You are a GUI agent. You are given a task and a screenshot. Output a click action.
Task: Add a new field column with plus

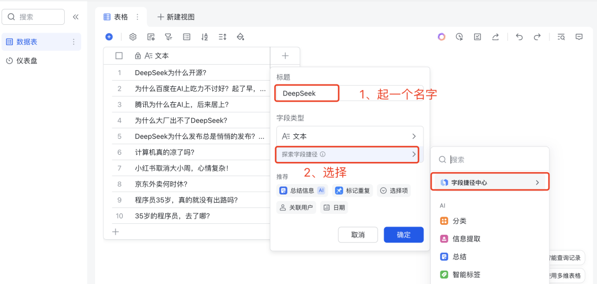[x=285, y=56]
